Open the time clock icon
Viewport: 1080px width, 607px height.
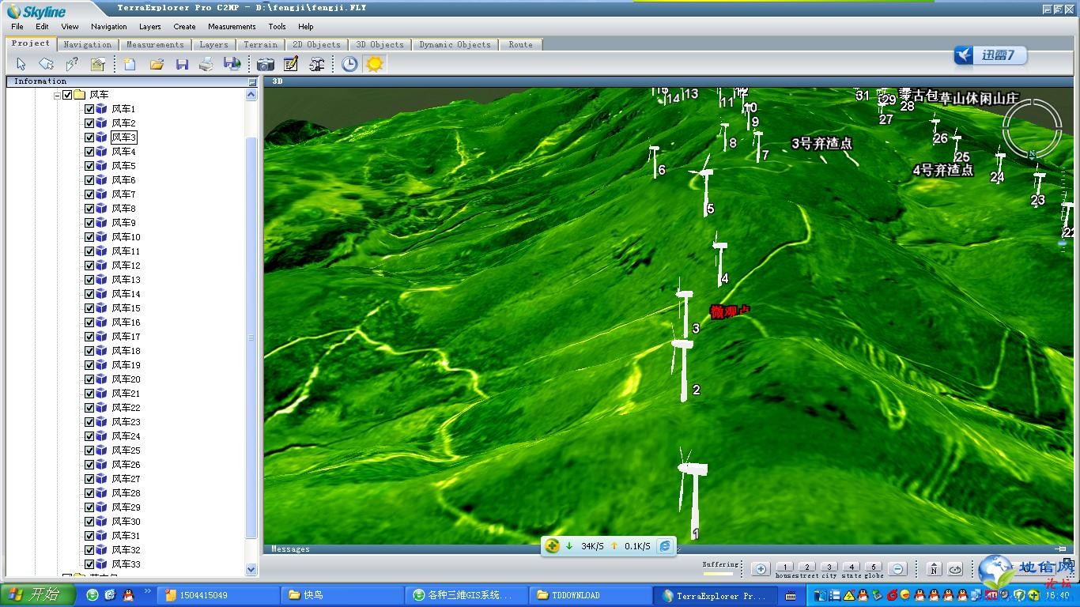(349, 64)
